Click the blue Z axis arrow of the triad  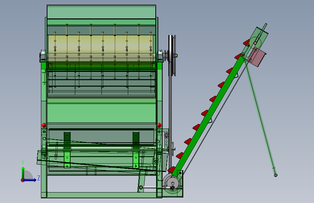point(30,180)
